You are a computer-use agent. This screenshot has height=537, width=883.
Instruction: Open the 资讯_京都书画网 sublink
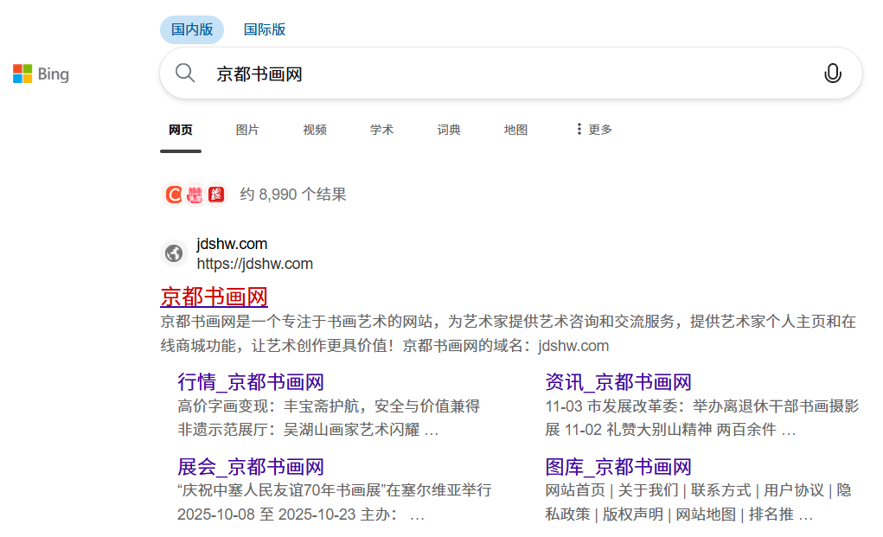(617, 382)
